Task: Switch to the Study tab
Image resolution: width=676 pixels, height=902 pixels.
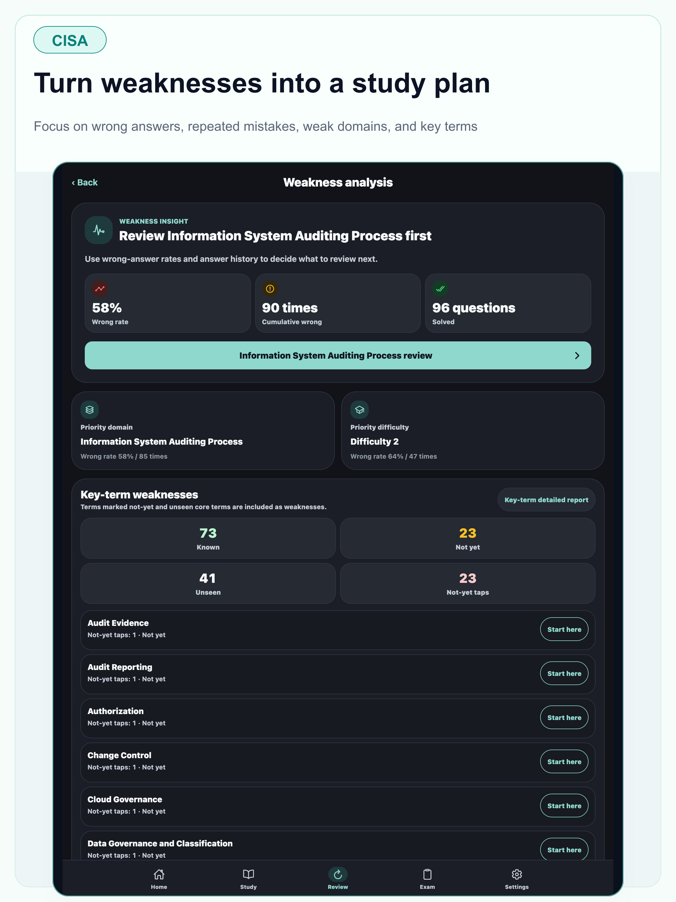Action: point(248,878)
